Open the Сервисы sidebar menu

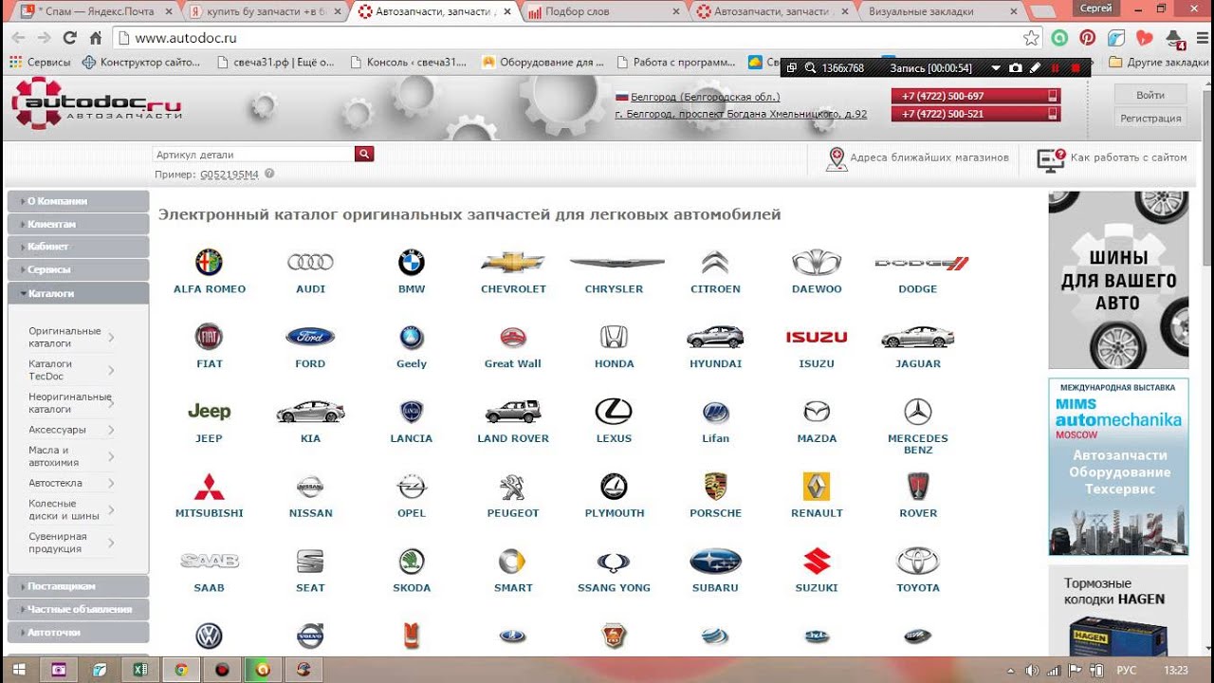point(78,269)
